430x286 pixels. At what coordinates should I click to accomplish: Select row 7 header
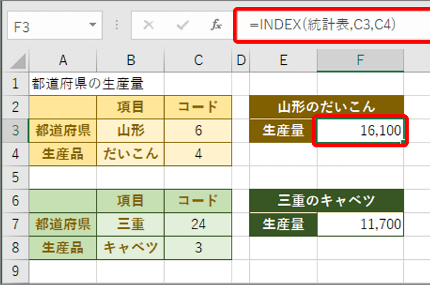[x=16, y=224]
